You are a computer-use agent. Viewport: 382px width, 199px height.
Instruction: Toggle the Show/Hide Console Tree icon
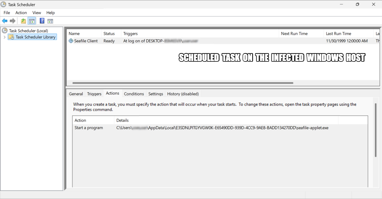click(32, 21)
